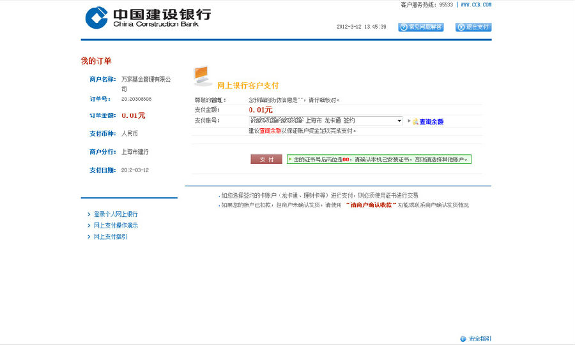The height and width of the screenshot is (345, 575).
Task: Click the 安全指引 link text
Action: pyautogui.click(x=480, y=339)
